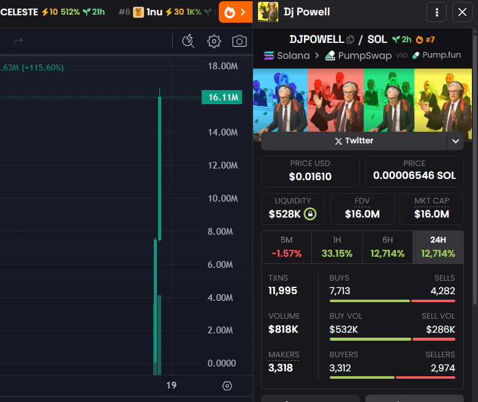The height and width of the screenshot is (402, 478).
Task: Click the Dj Powell banner image
Action: pyautogui.click(x=362, y=100)
